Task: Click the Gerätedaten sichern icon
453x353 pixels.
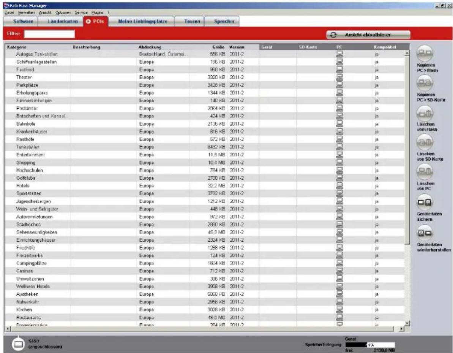Action: (425, 203)
